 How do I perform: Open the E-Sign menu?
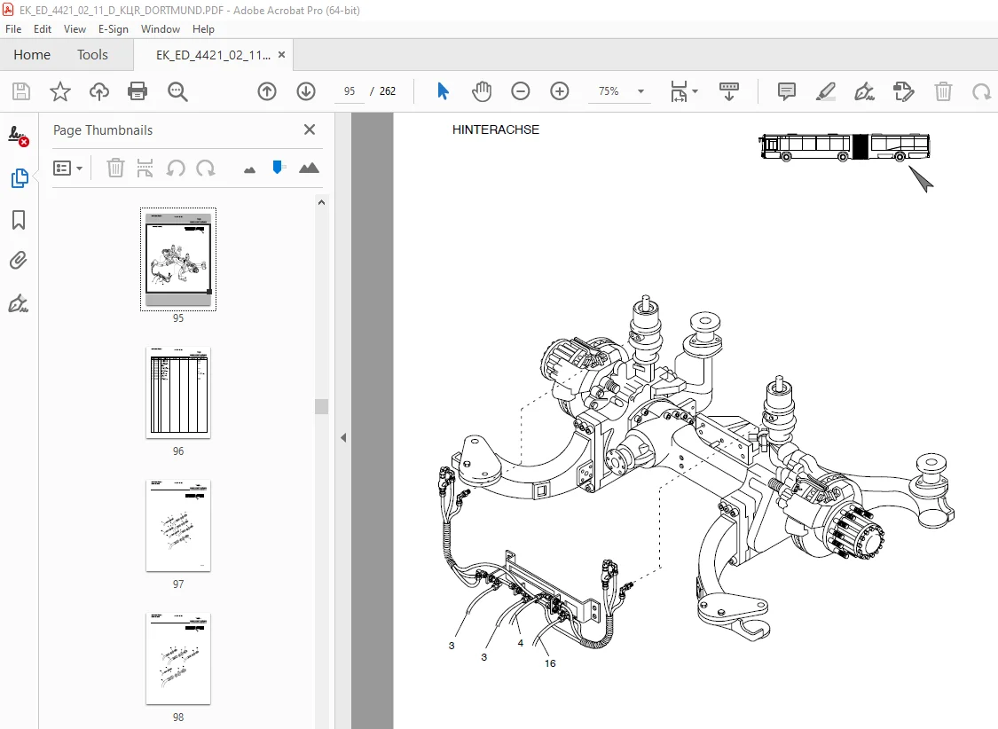114,29
